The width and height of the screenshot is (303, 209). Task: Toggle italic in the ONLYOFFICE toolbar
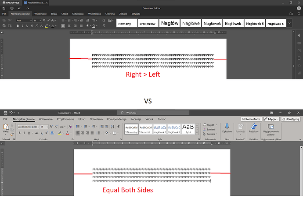(23, 26)
